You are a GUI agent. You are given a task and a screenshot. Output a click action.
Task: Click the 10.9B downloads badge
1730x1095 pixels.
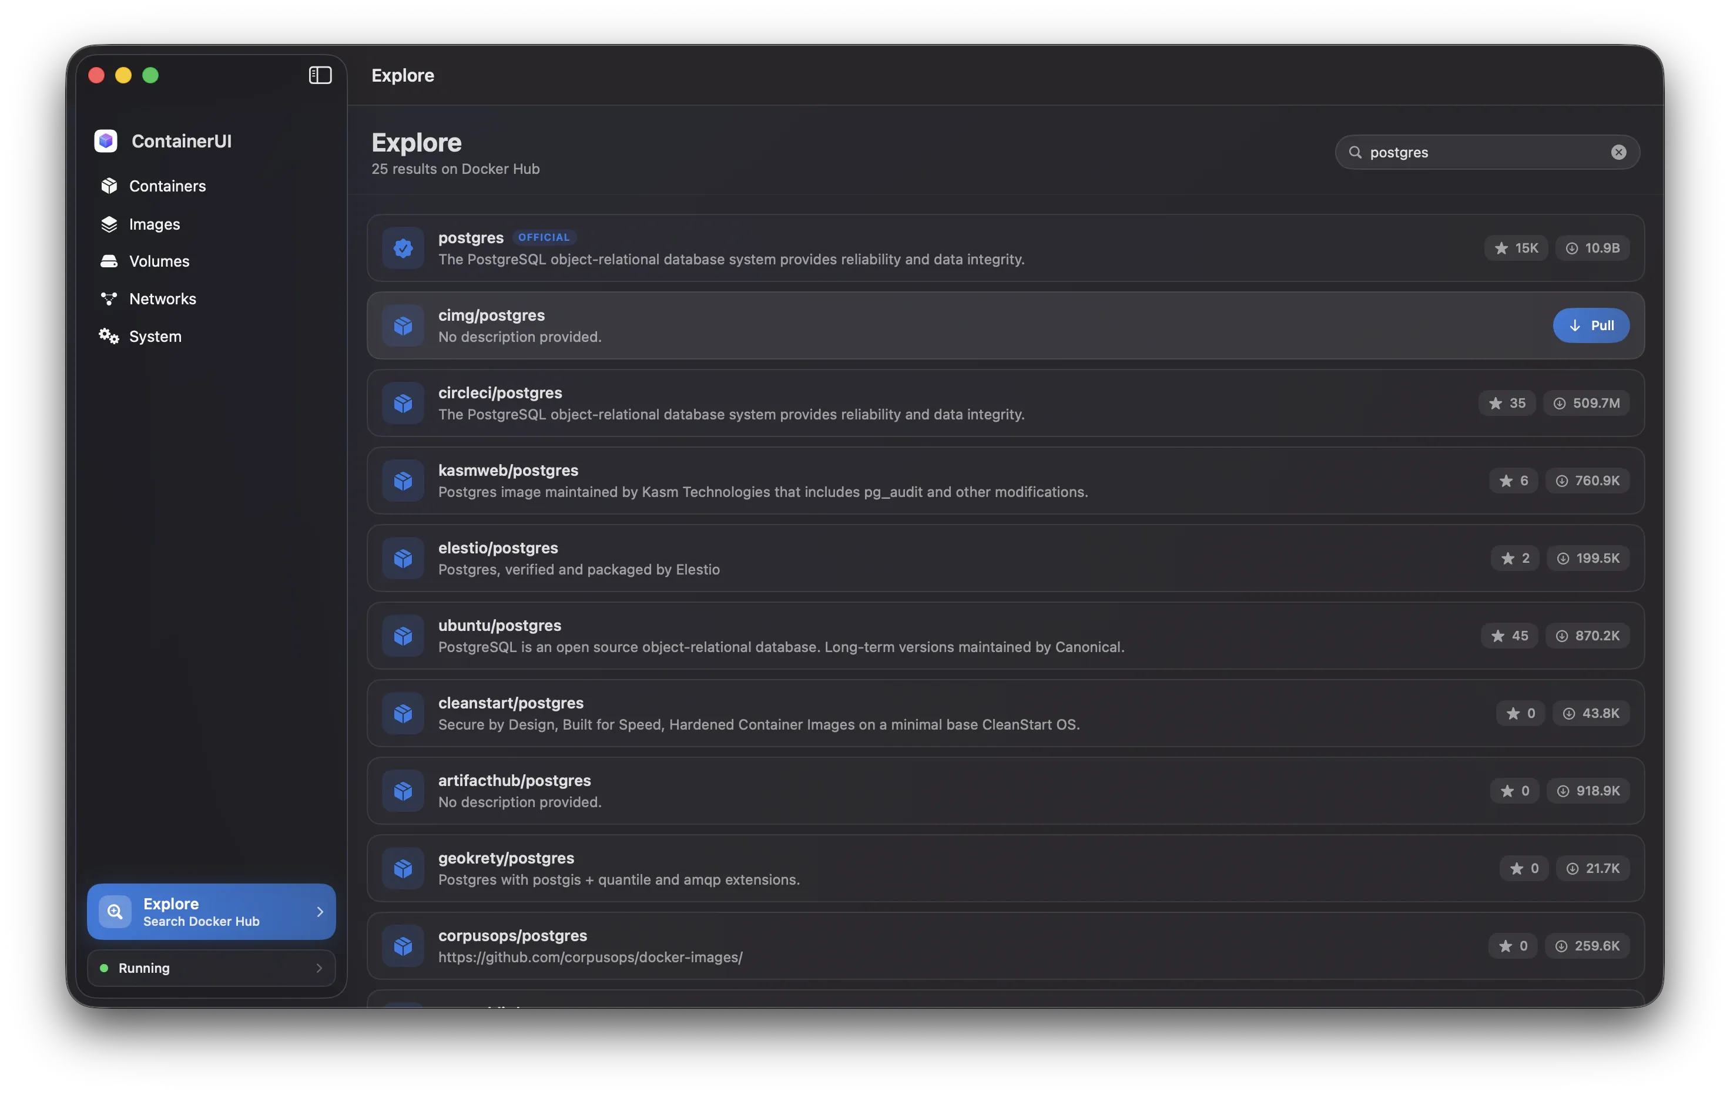(1592, 248)
